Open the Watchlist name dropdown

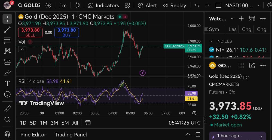(x=221, y=19)
